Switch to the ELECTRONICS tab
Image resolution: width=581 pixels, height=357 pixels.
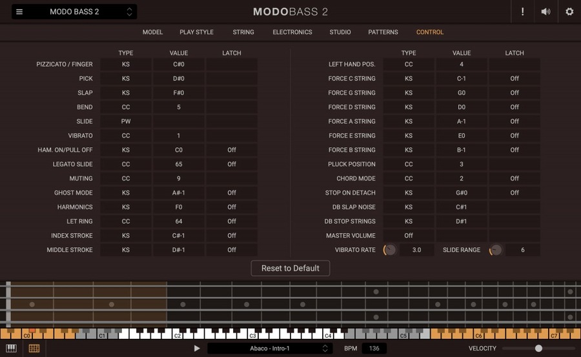pyautogui.click(x=292, y=32)
